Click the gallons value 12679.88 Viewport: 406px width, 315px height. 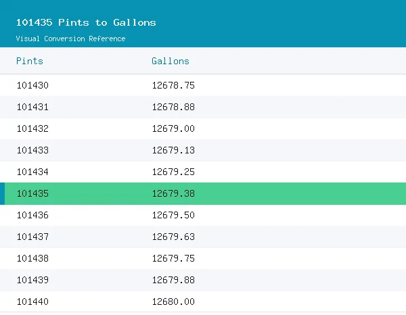click(173, 280)
